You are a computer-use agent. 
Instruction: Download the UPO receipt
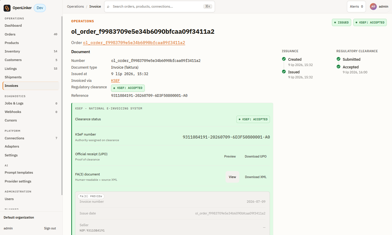tap(256, 156)
